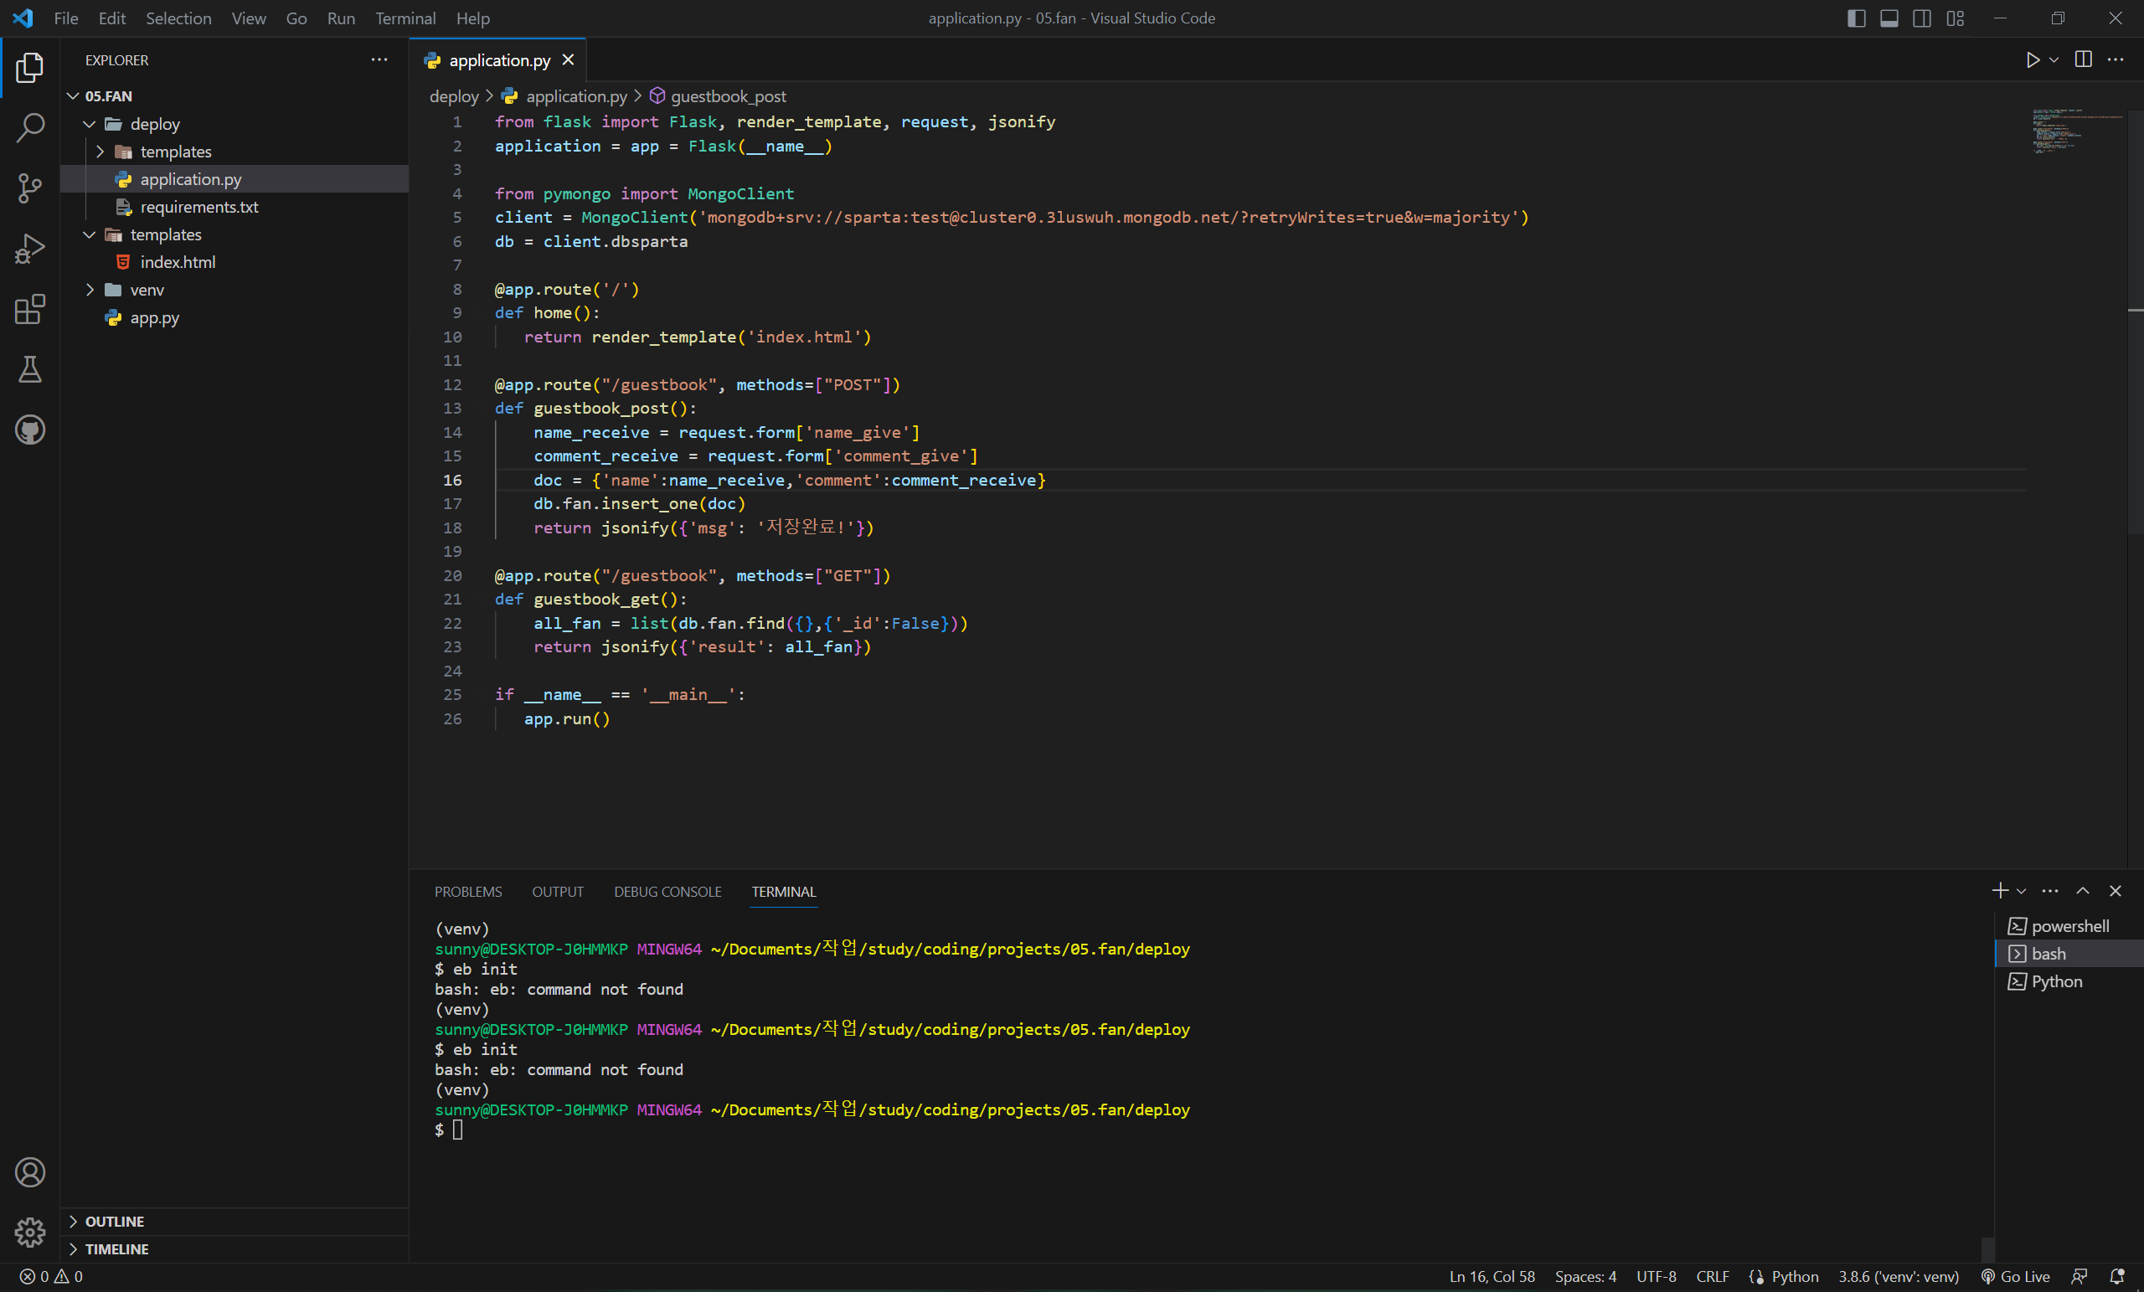This screenshot has width=2144, height=1292.
Task: Click the code minimap preview
Action: [2076, 131]
